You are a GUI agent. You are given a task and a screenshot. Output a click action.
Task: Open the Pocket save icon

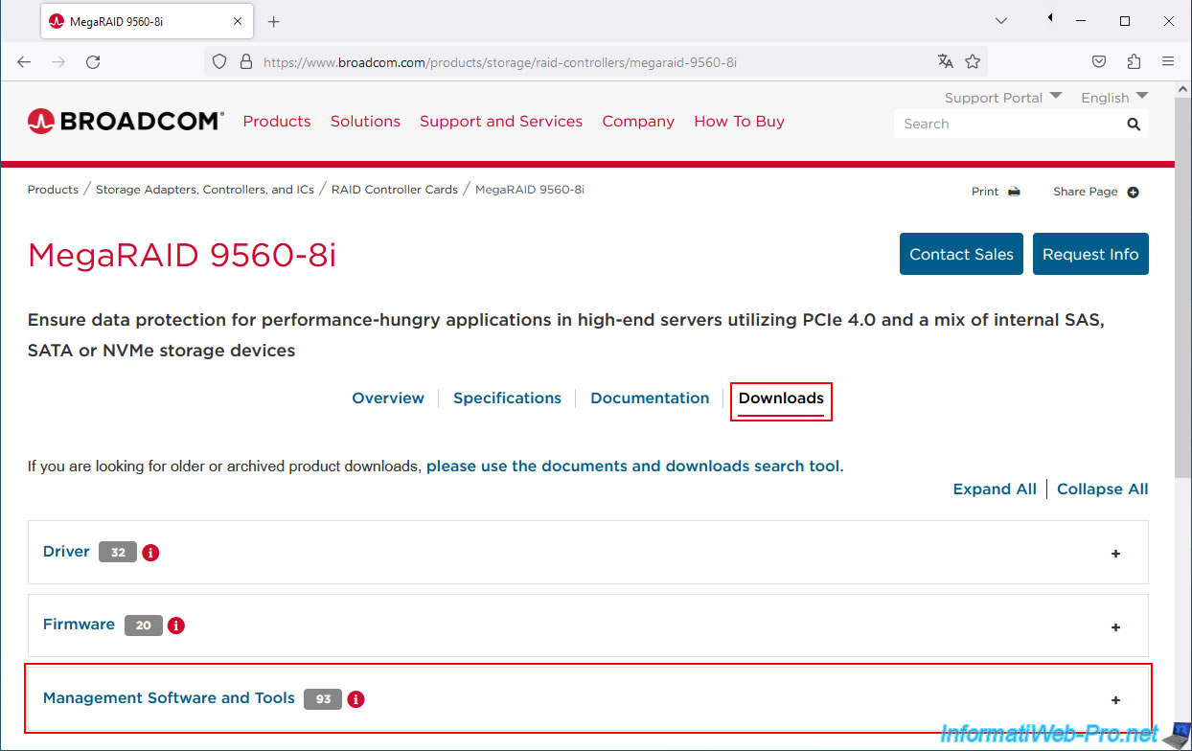1099,61
